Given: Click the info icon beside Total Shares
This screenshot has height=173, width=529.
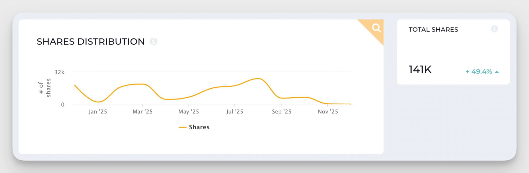Looking at the screenshot, I should (494, 29).
